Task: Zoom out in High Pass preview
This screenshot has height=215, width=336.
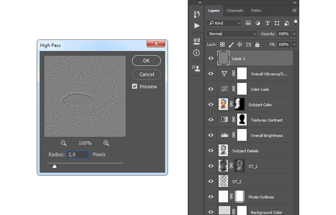Action: click(63, 143)
